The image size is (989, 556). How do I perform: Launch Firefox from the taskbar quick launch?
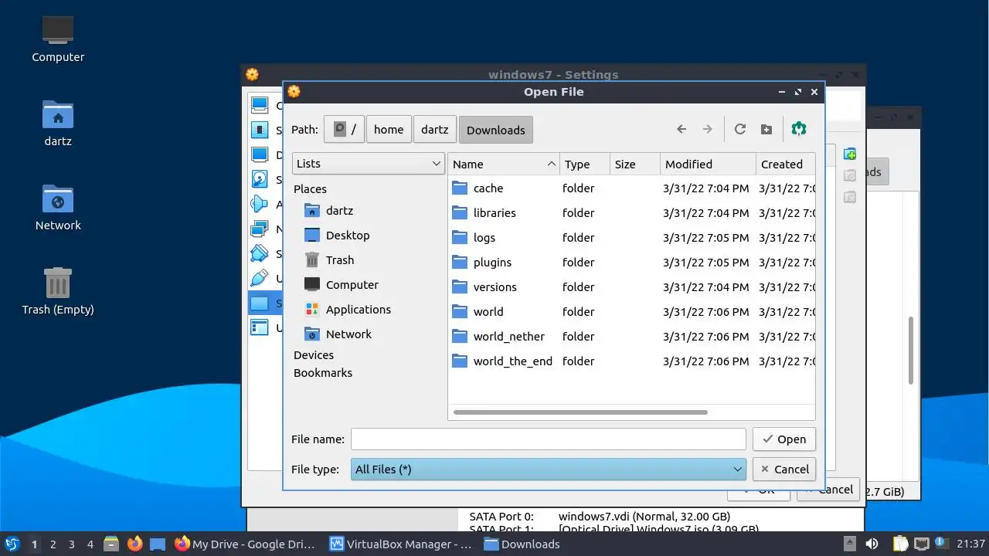click(x=135, y=544)
